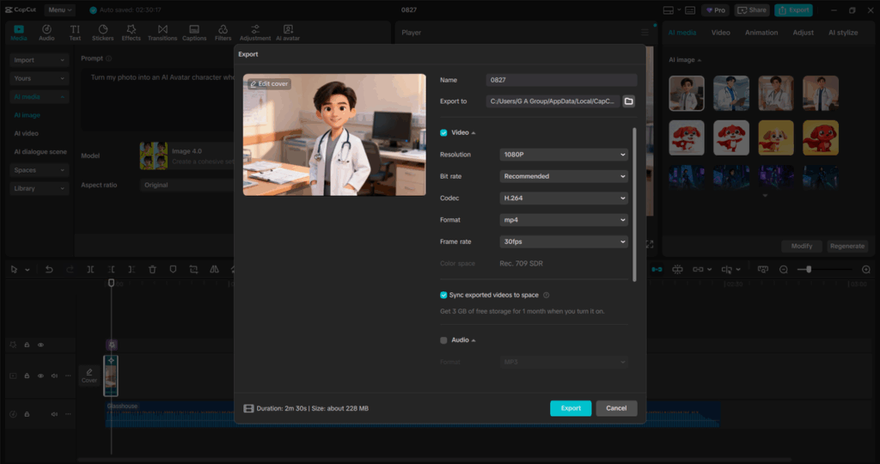Click the Filters icon in top toolbar
Screen dimensions: 880x464
tap(223, 33)
